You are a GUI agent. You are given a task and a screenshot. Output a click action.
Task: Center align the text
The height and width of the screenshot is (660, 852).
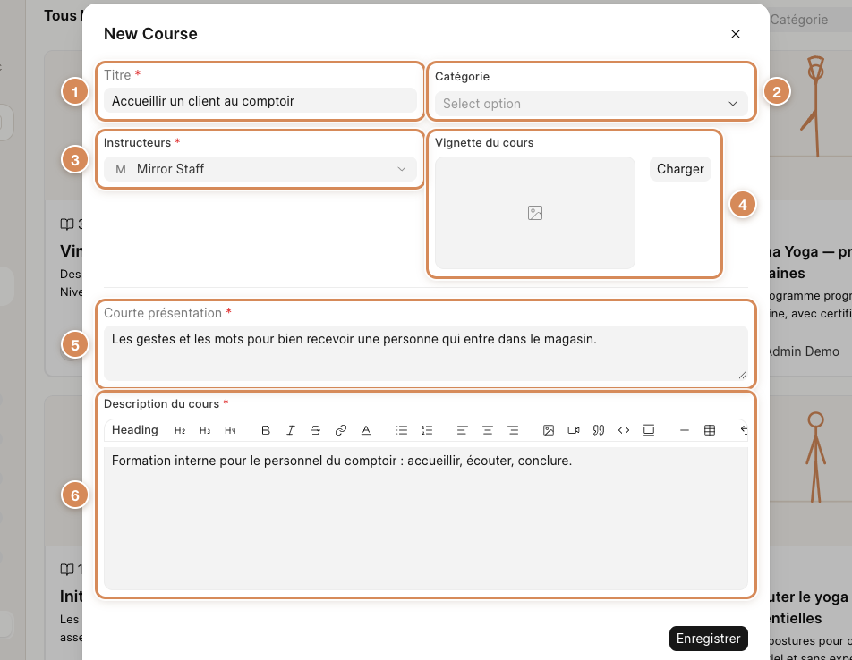tap(488, 430)
